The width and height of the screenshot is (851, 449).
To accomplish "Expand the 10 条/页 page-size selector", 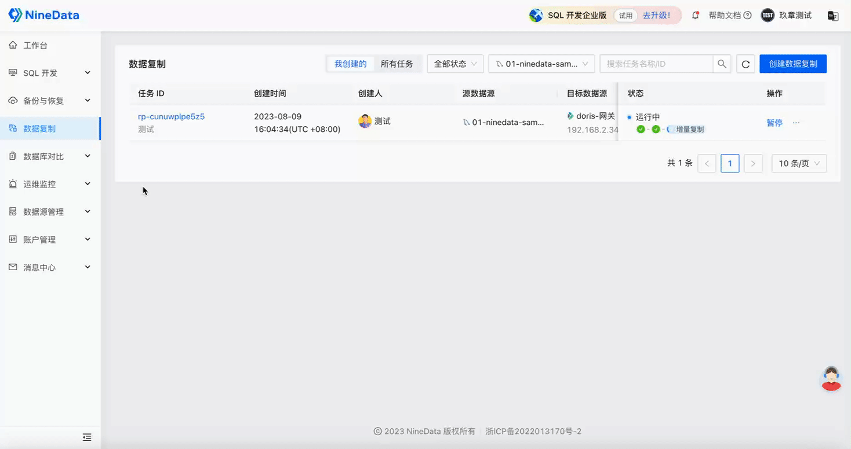I will tap(799, 163).
